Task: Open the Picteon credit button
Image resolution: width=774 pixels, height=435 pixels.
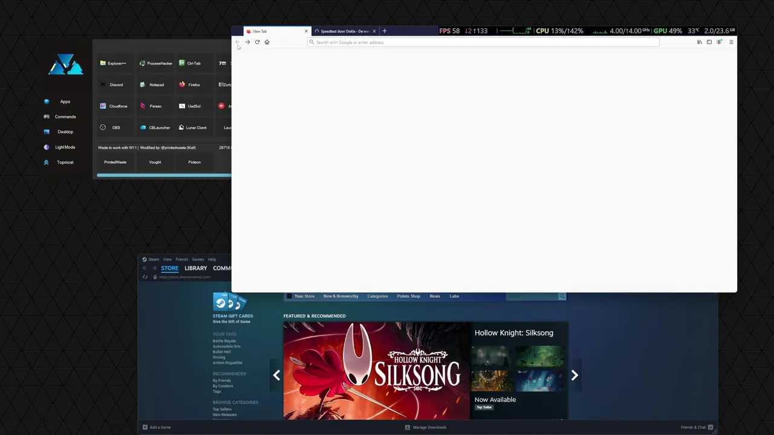Action: click(x=194, y=162)
